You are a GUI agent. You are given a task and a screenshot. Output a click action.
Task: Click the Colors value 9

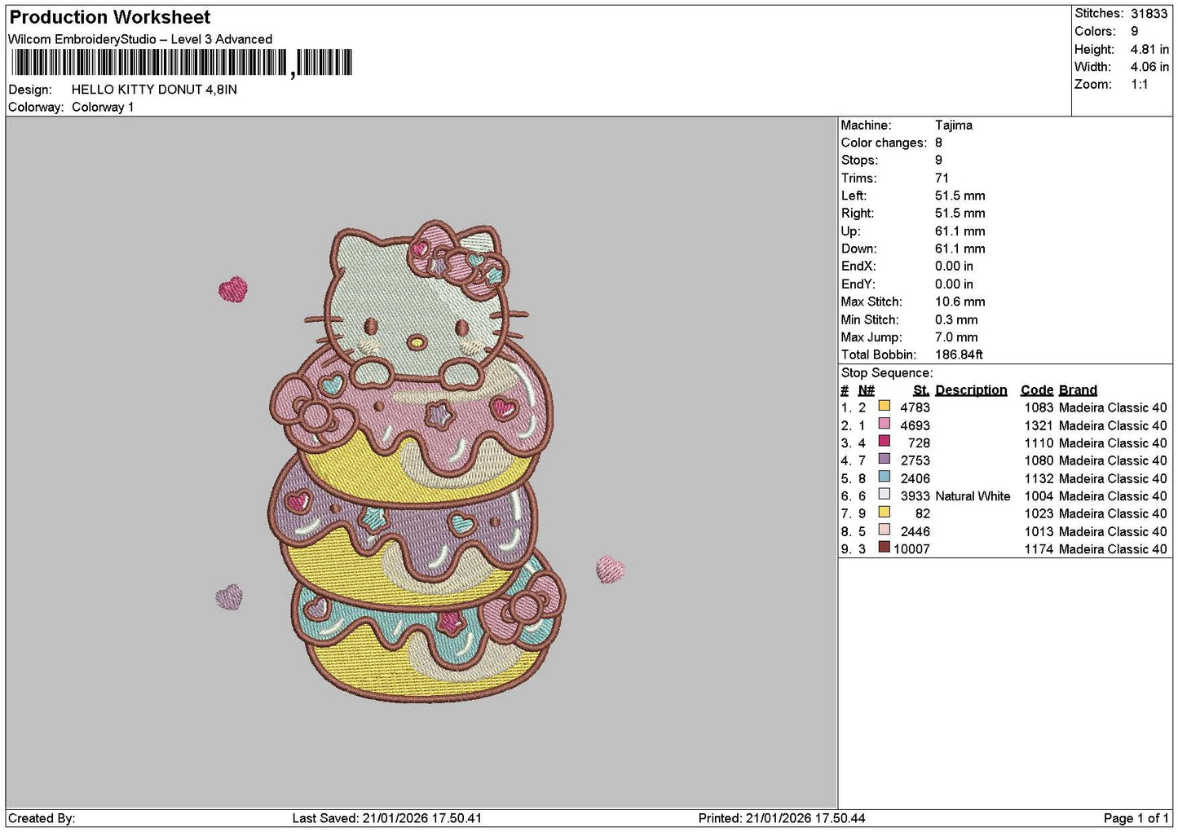1134,32
